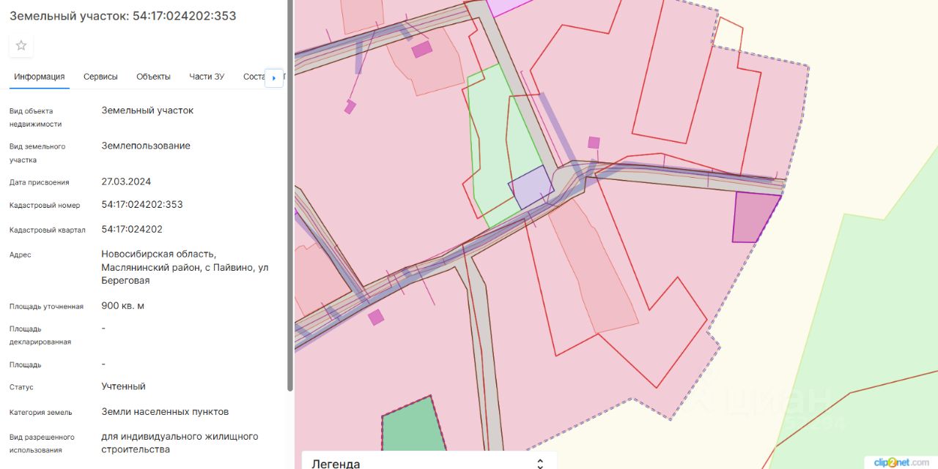Click the blue-violet highlighted parcel in center
The height and width of the screenshot is (469, 938).
pyautogui.click(x=531, y=187)
